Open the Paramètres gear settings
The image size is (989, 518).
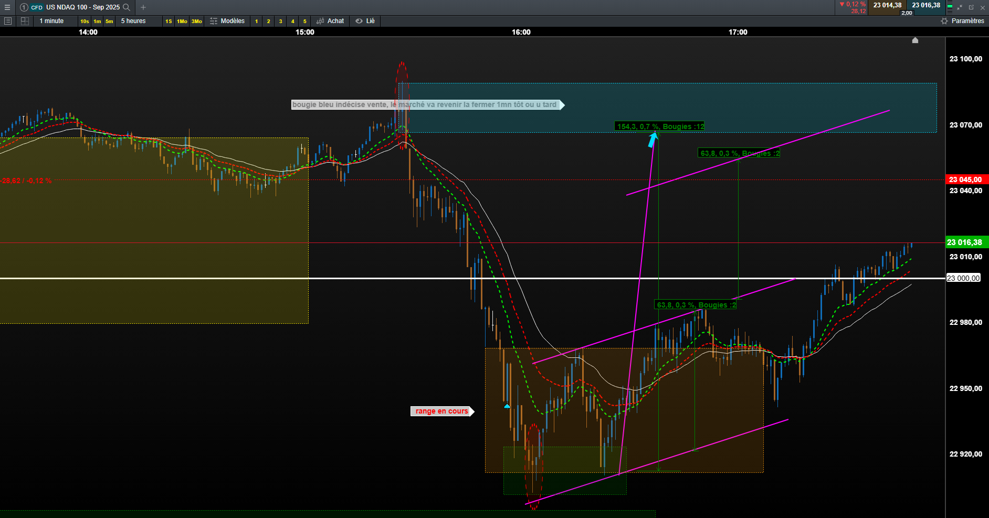pos(963,21)
